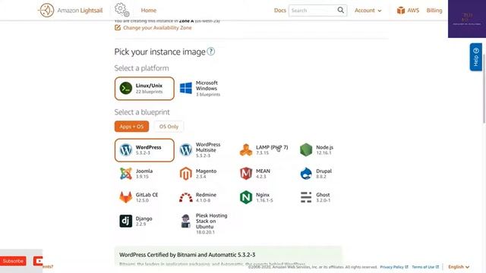The height and width of the screenshot is (273, 486).
Task: Click the search magnifier icon
Action: [x=341, y=10]
